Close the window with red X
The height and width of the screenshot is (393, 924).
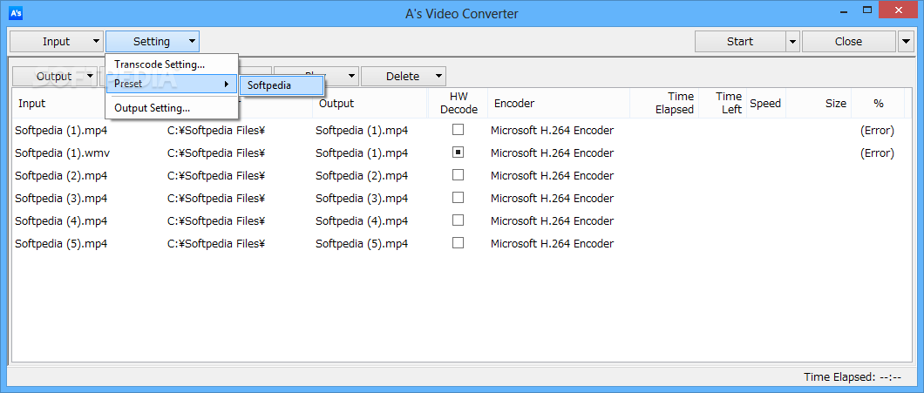coord(899,10)
